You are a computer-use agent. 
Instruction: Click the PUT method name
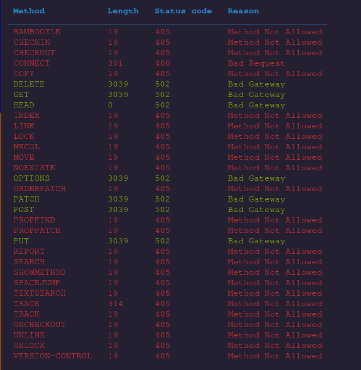coord(22,241)
